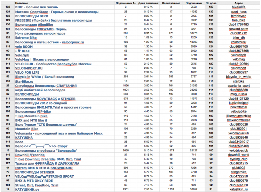Open VELO CLUB Сообщество Велоклубов Москвы link
The height and width of the screenshot is (192, 261).
click(53, 64)
